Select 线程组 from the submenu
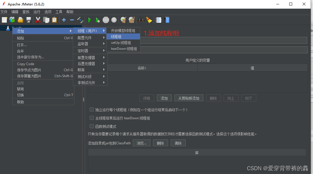This screenshot has height=174, width=313. tap(123, 37)
